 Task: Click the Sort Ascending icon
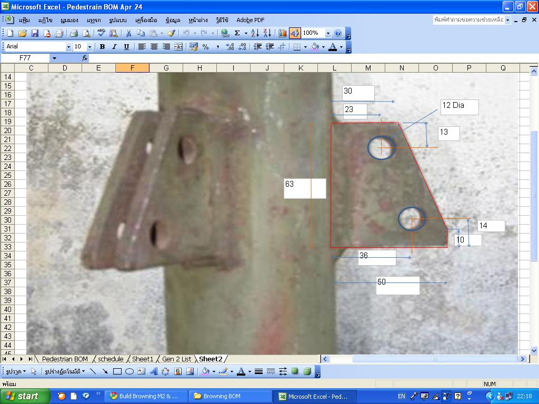pos(255,33)
